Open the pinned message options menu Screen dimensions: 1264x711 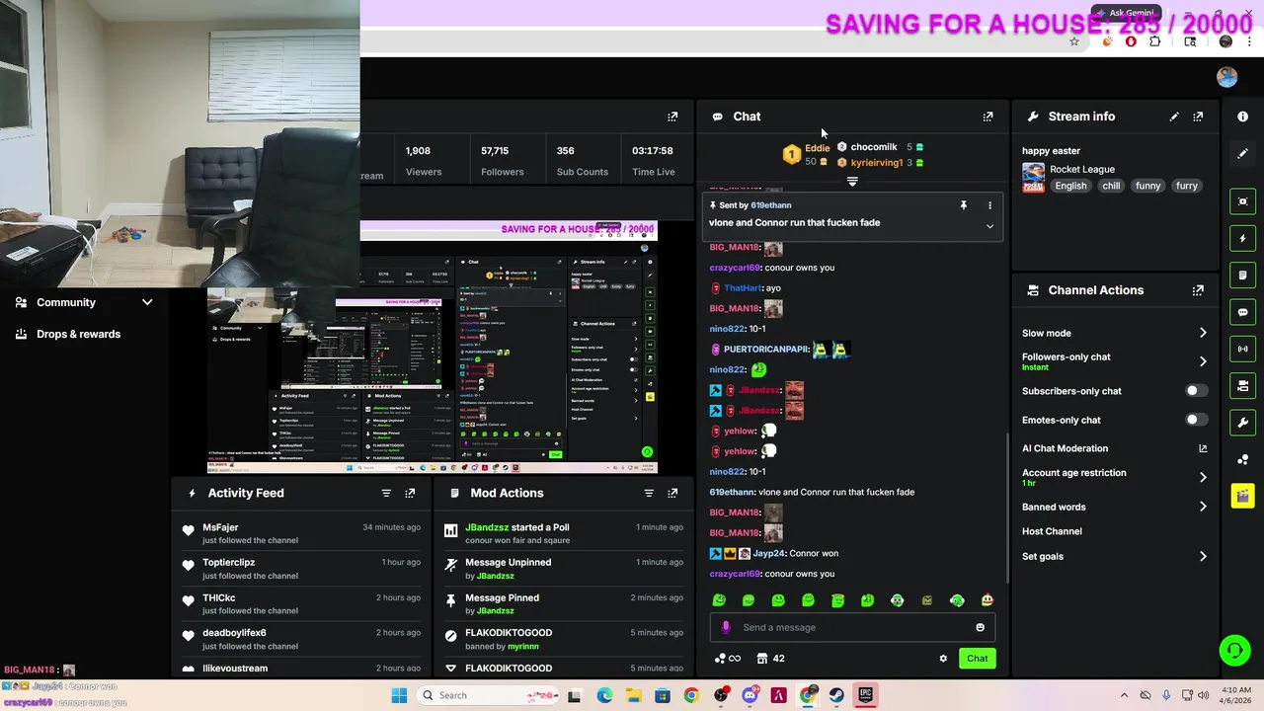coord(989,205)
